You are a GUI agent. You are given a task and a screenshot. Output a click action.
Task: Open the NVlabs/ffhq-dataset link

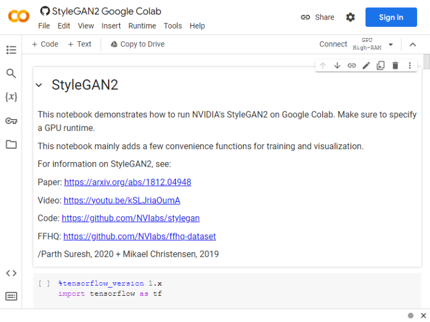pos(139,236)
